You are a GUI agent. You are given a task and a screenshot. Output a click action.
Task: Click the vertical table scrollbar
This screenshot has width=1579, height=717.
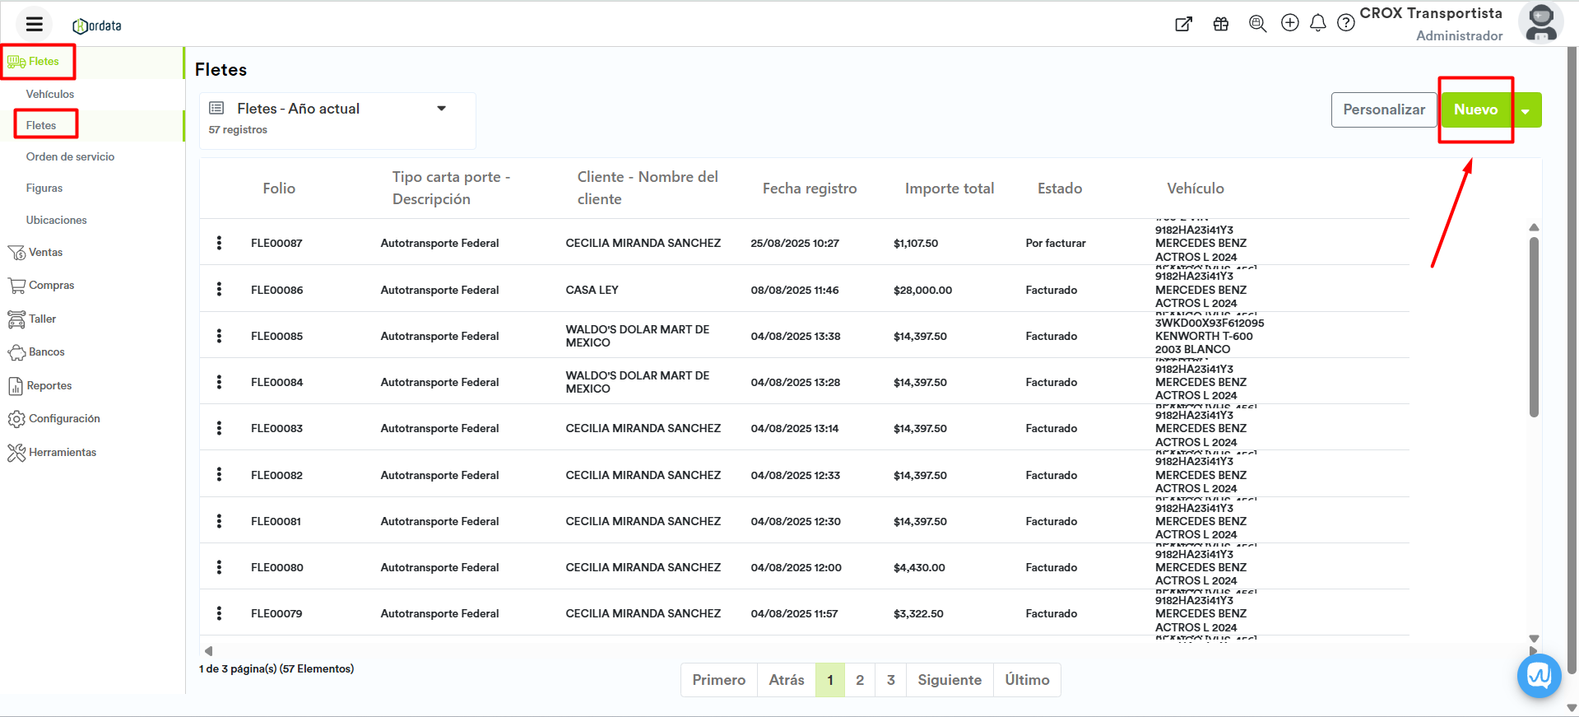(x=1534, y=328)
